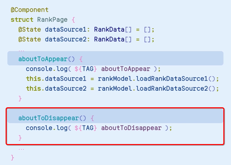231x165 pixels.
Task: Click the aboutToAppear() method name
Action: [47, 59]
